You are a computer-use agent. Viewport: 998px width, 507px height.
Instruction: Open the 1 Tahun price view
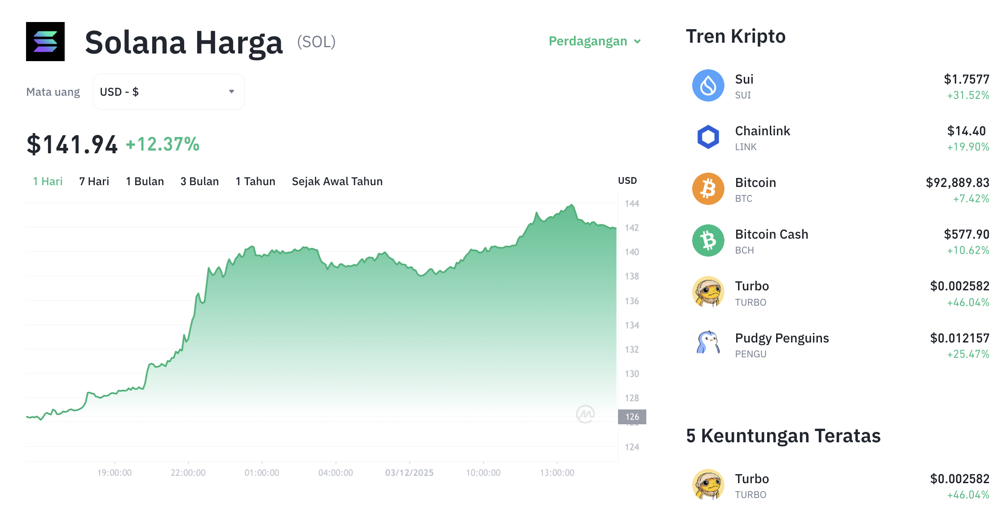[x=255, y=181]
